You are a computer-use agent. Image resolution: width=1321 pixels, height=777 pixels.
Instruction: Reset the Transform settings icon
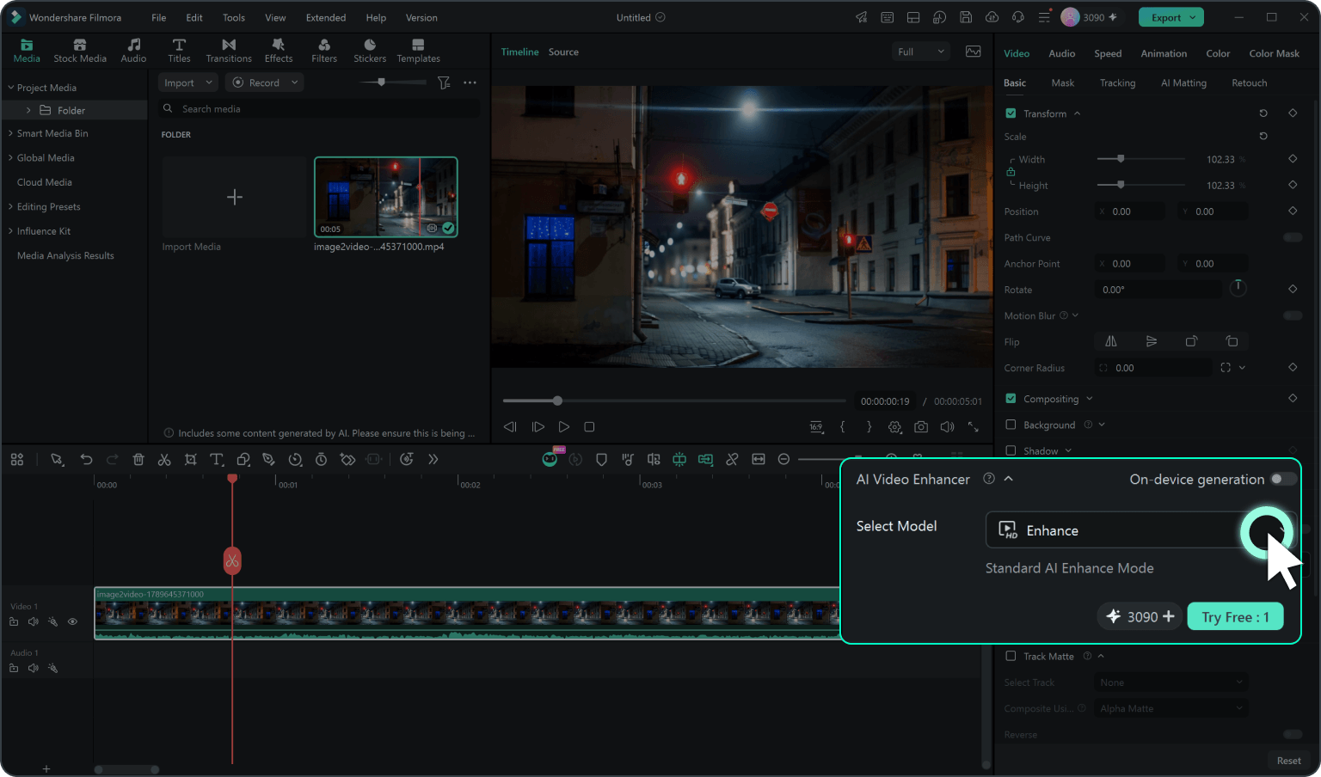point(1263,113)
